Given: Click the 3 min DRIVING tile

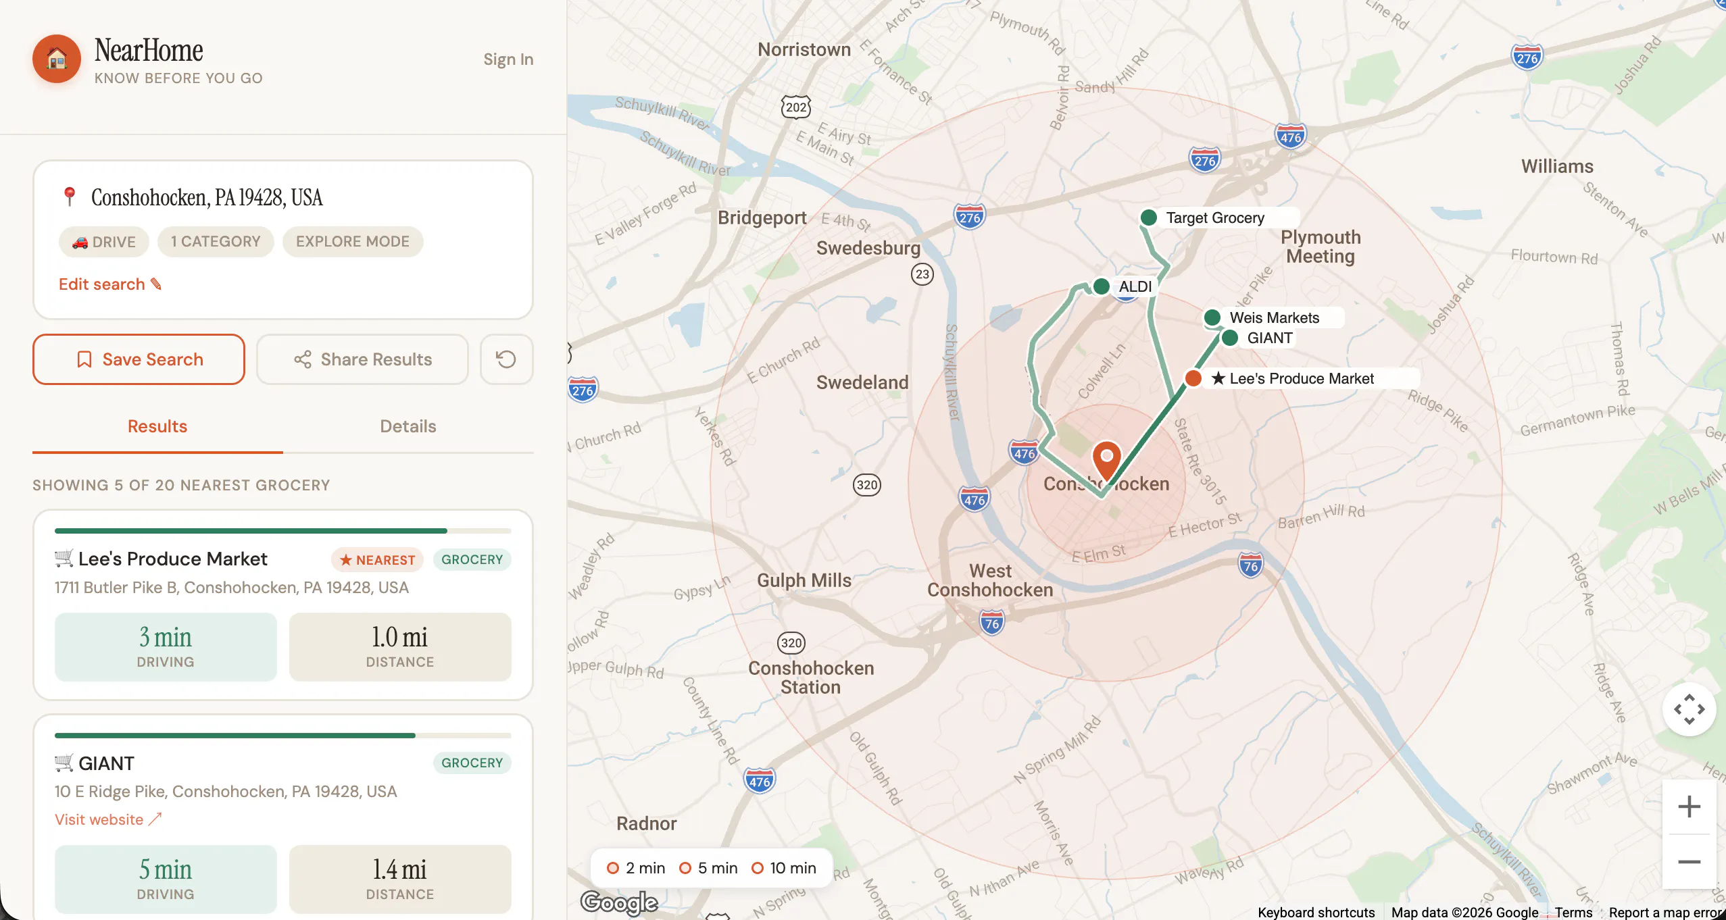Looking at the screenshot, I should [x=166, y=647].
